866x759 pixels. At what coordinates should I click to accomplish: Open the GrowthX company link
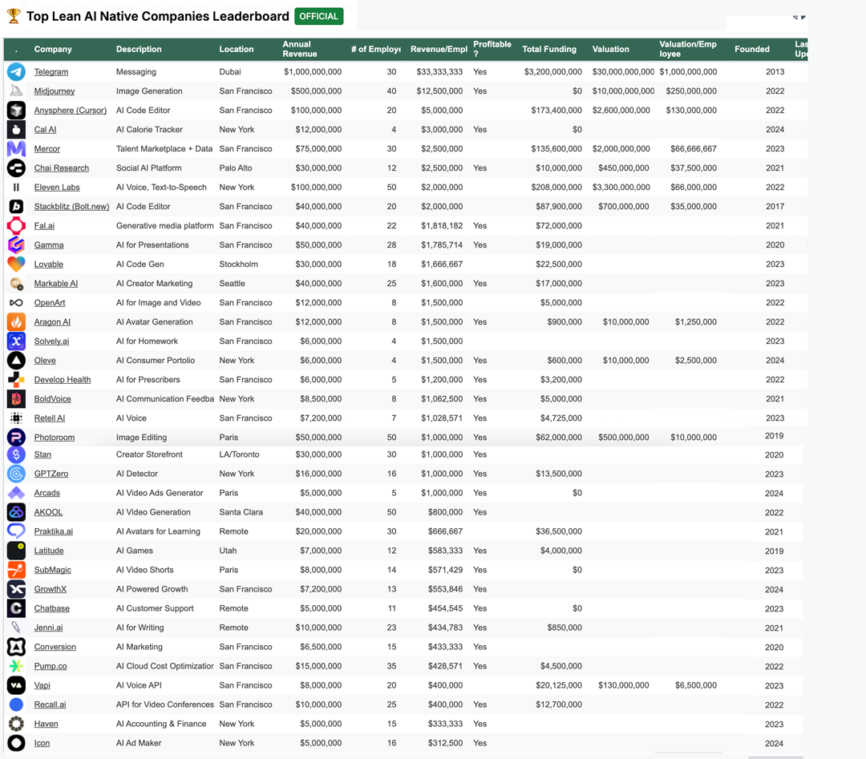point(51,589)
